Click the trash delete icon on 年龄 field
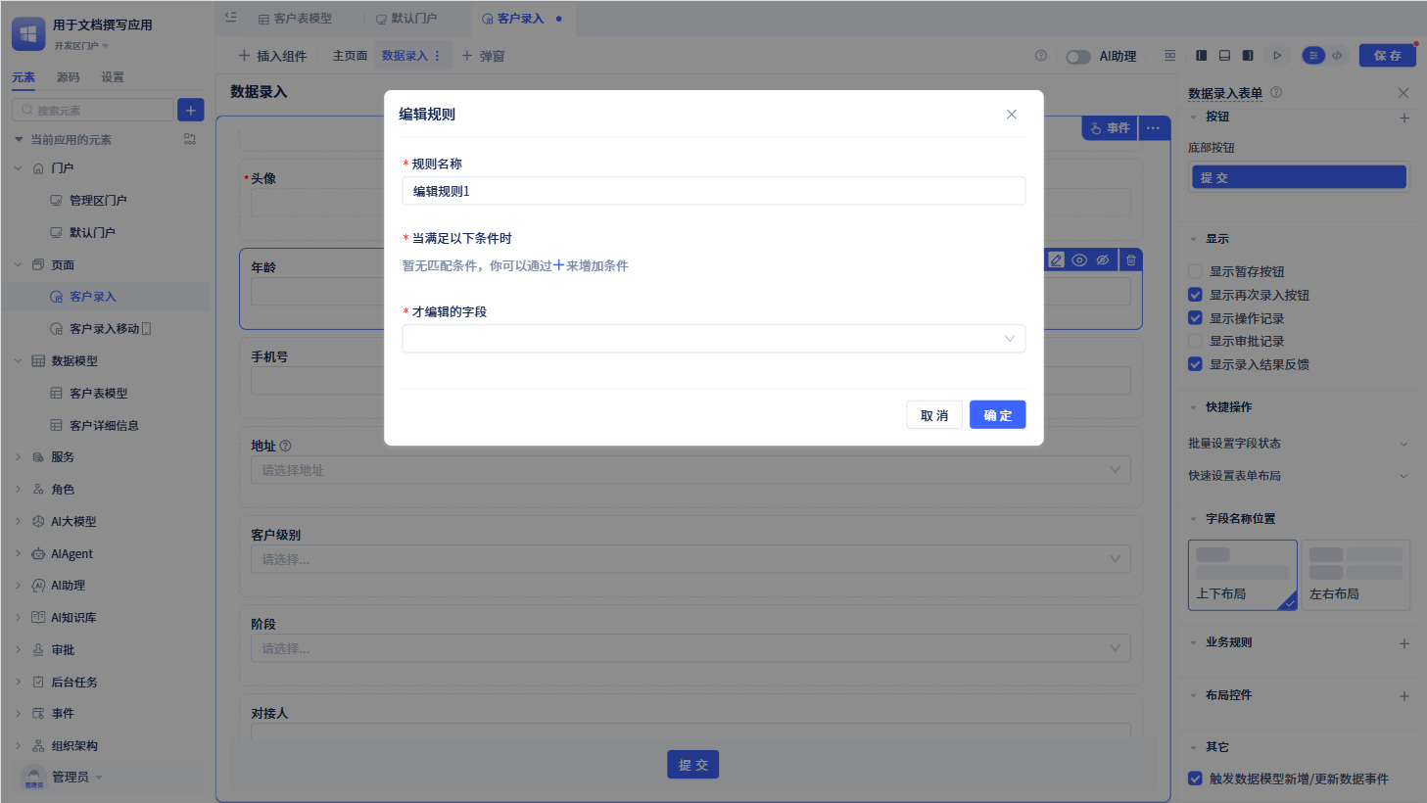 tap(1131, 260)
